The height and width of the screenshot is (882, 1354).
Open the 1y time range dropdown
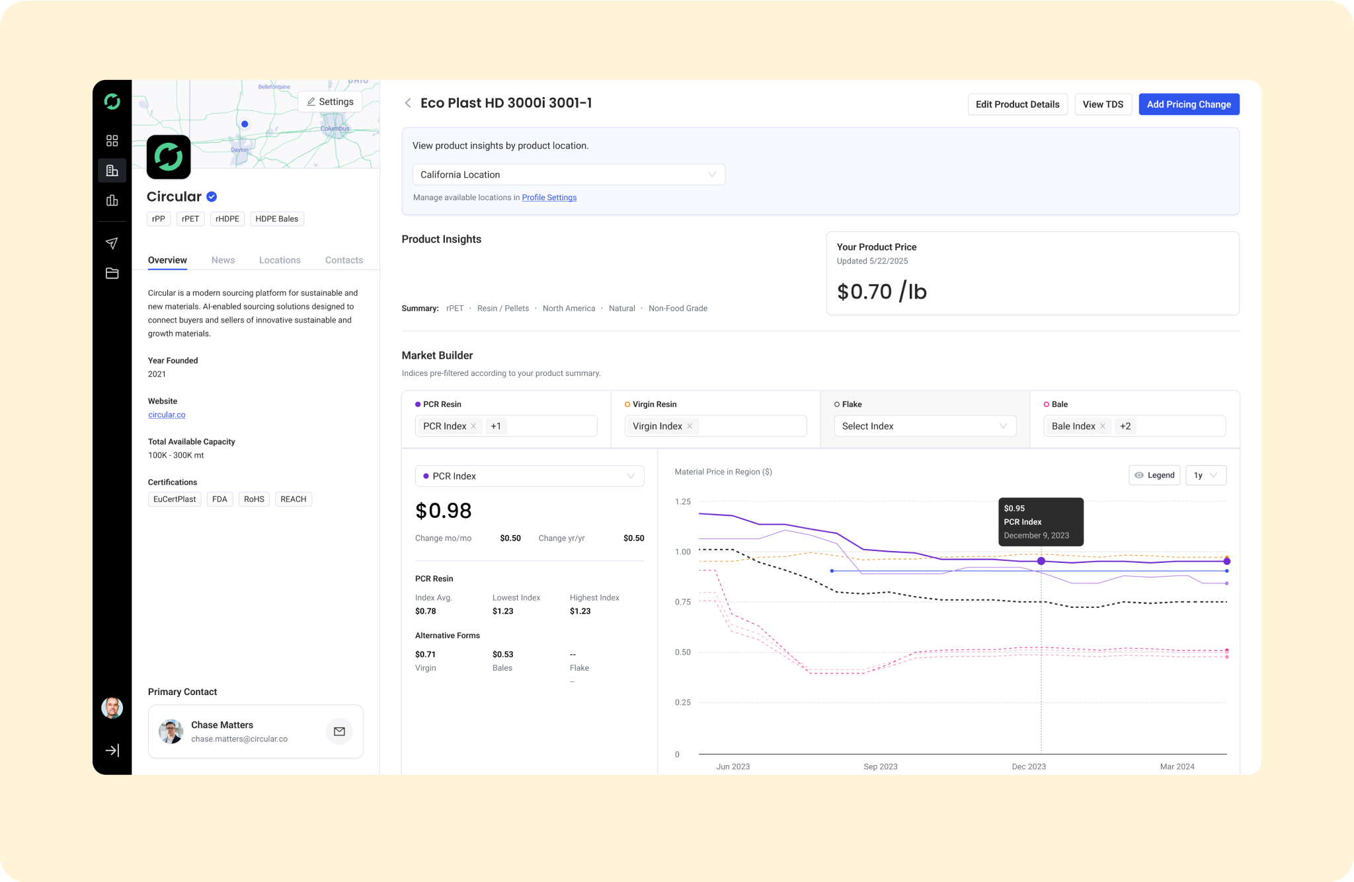1206,475
